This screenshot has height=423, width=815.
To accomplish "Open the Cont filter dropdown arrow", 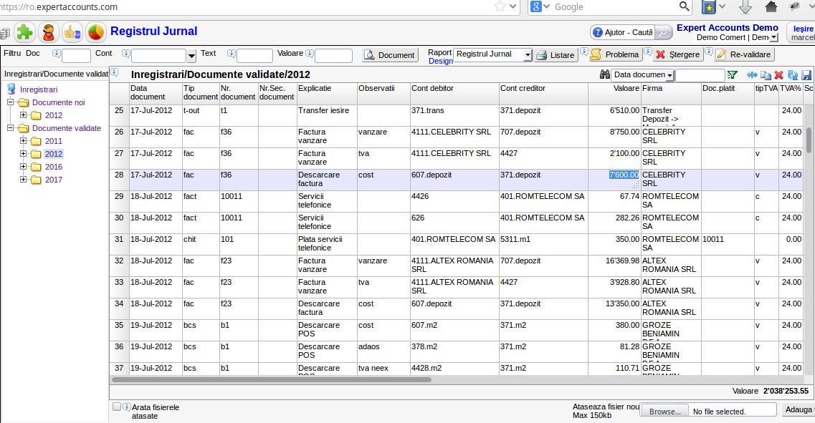I will click(x=191, y=56).
